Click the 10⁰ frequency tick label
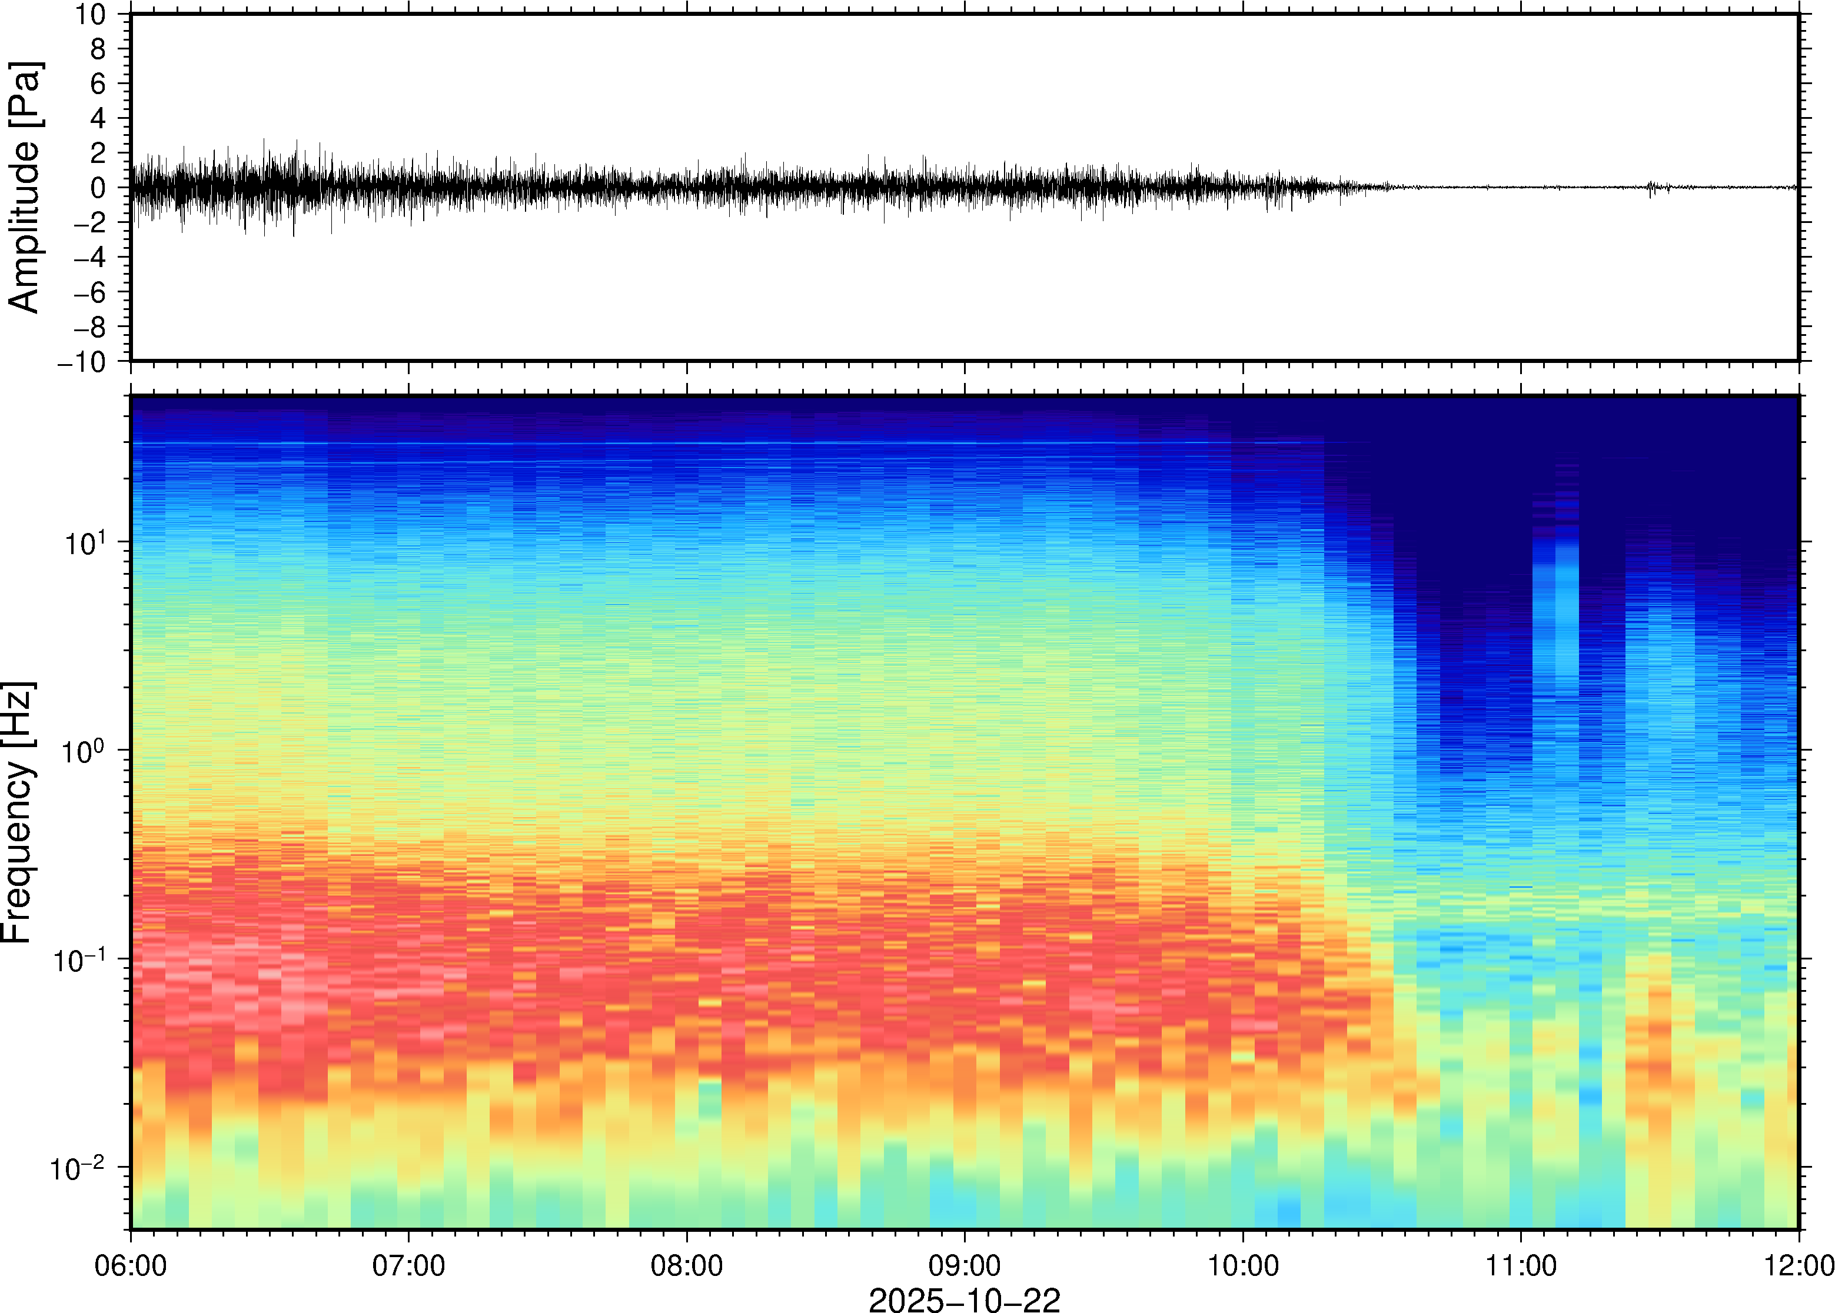This screenshot has height=1313, width=1835. click(84, 751)
